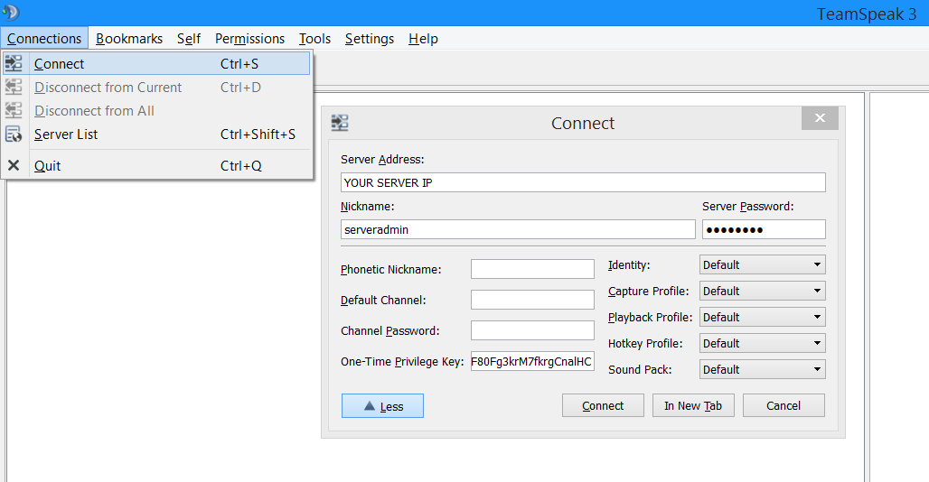The image size is (929, 482).
Task: Click the Connect dialog title icon
Action: pyautogui.click(x=340, y=123)
